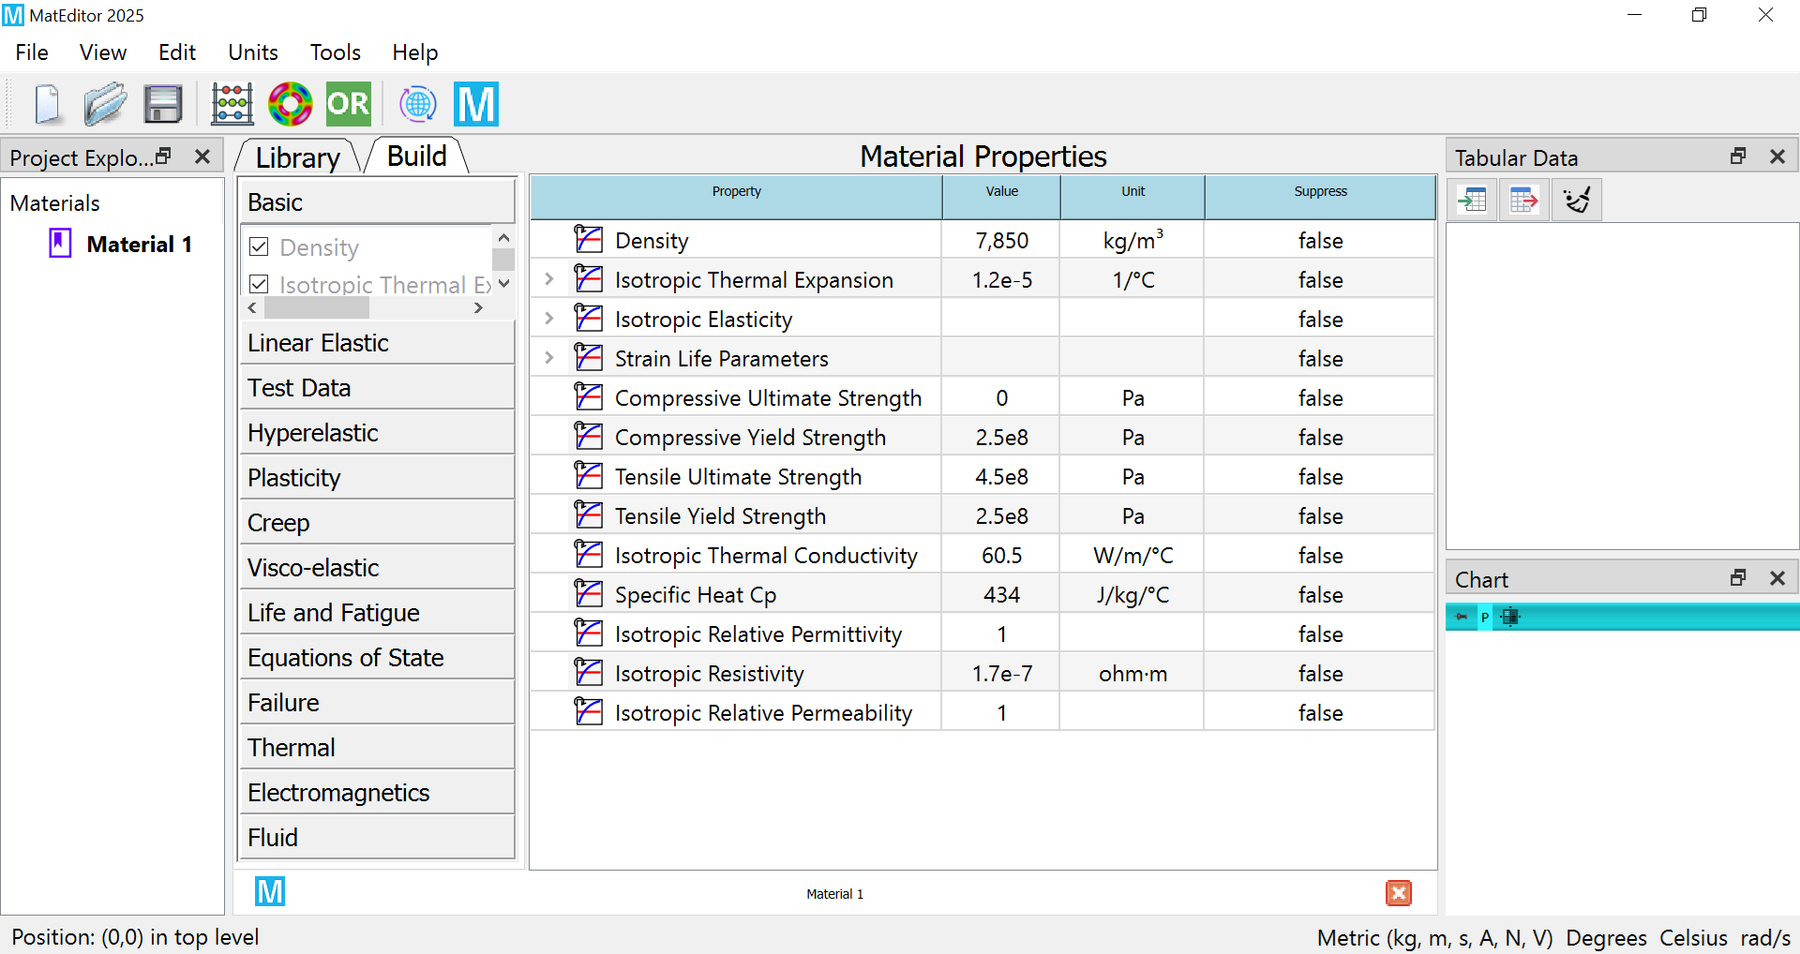Switch to the Library tab
Screen dimensions: 1800x954
(x=297, y=157)
